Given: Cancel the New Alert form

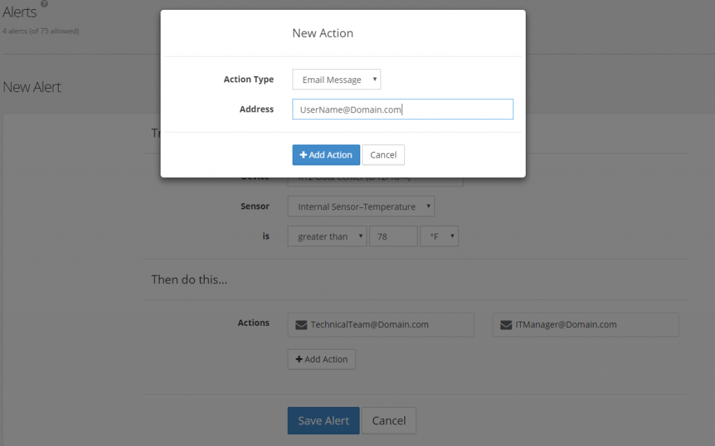Looking at the screenshot, I should (x=388, y=420).
